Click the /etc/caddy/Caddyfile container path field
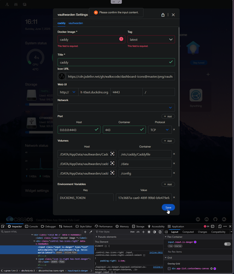The image size is (234, 274). click(145, 155)
